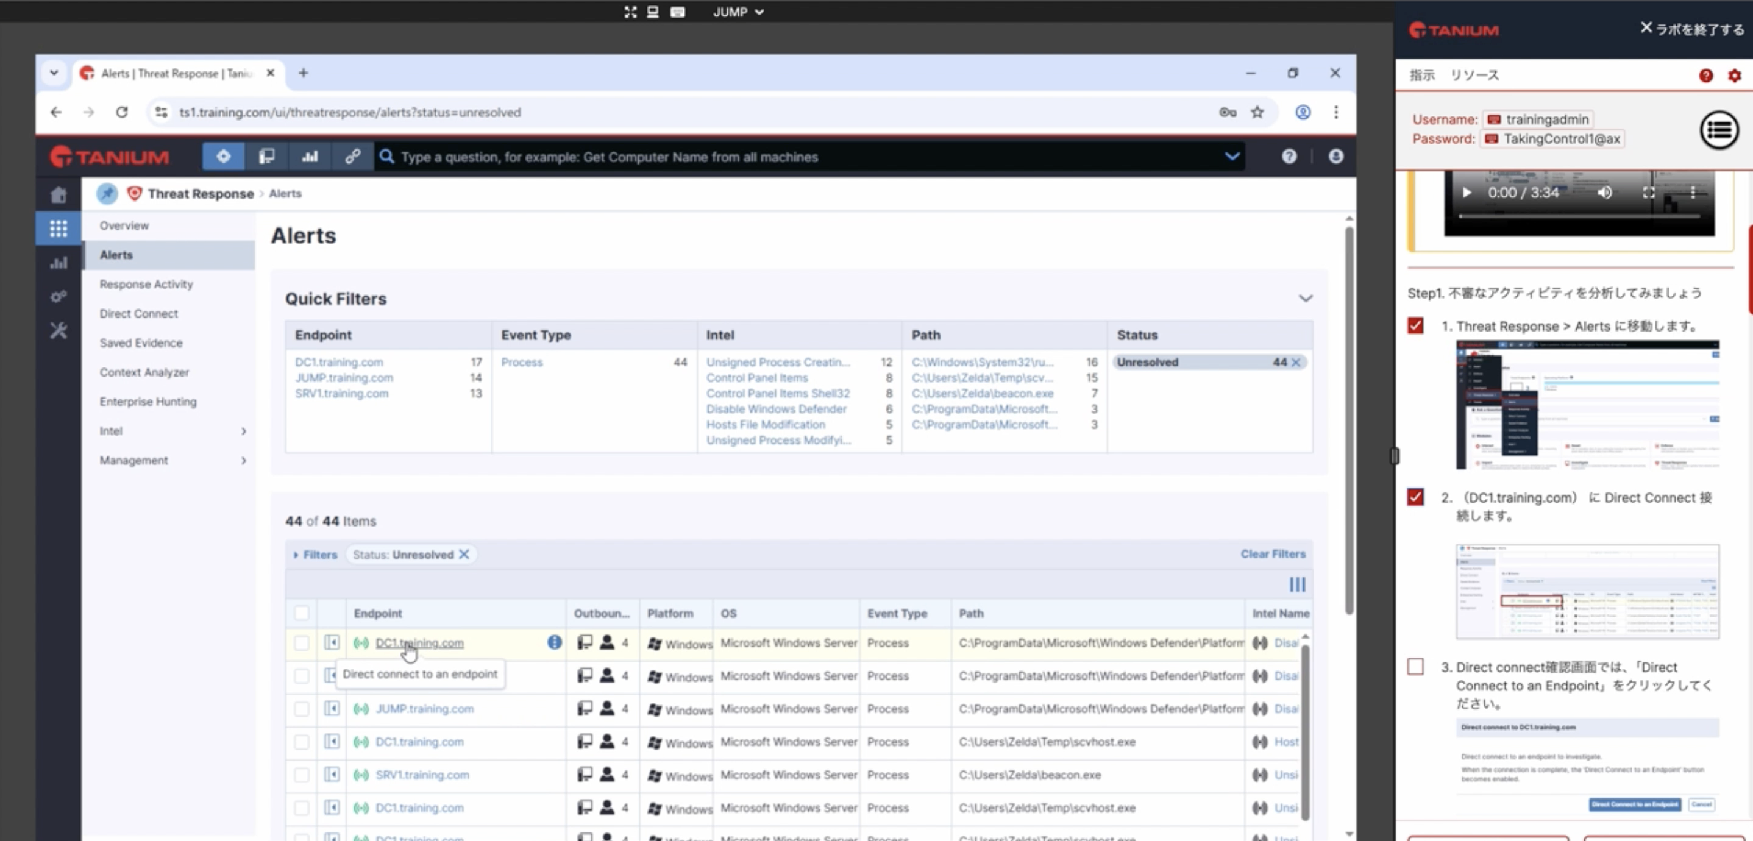Viewport: 1753px width, 841px height.
Task: Click the browser bookmark star icon
Action: click(1257, 112)
